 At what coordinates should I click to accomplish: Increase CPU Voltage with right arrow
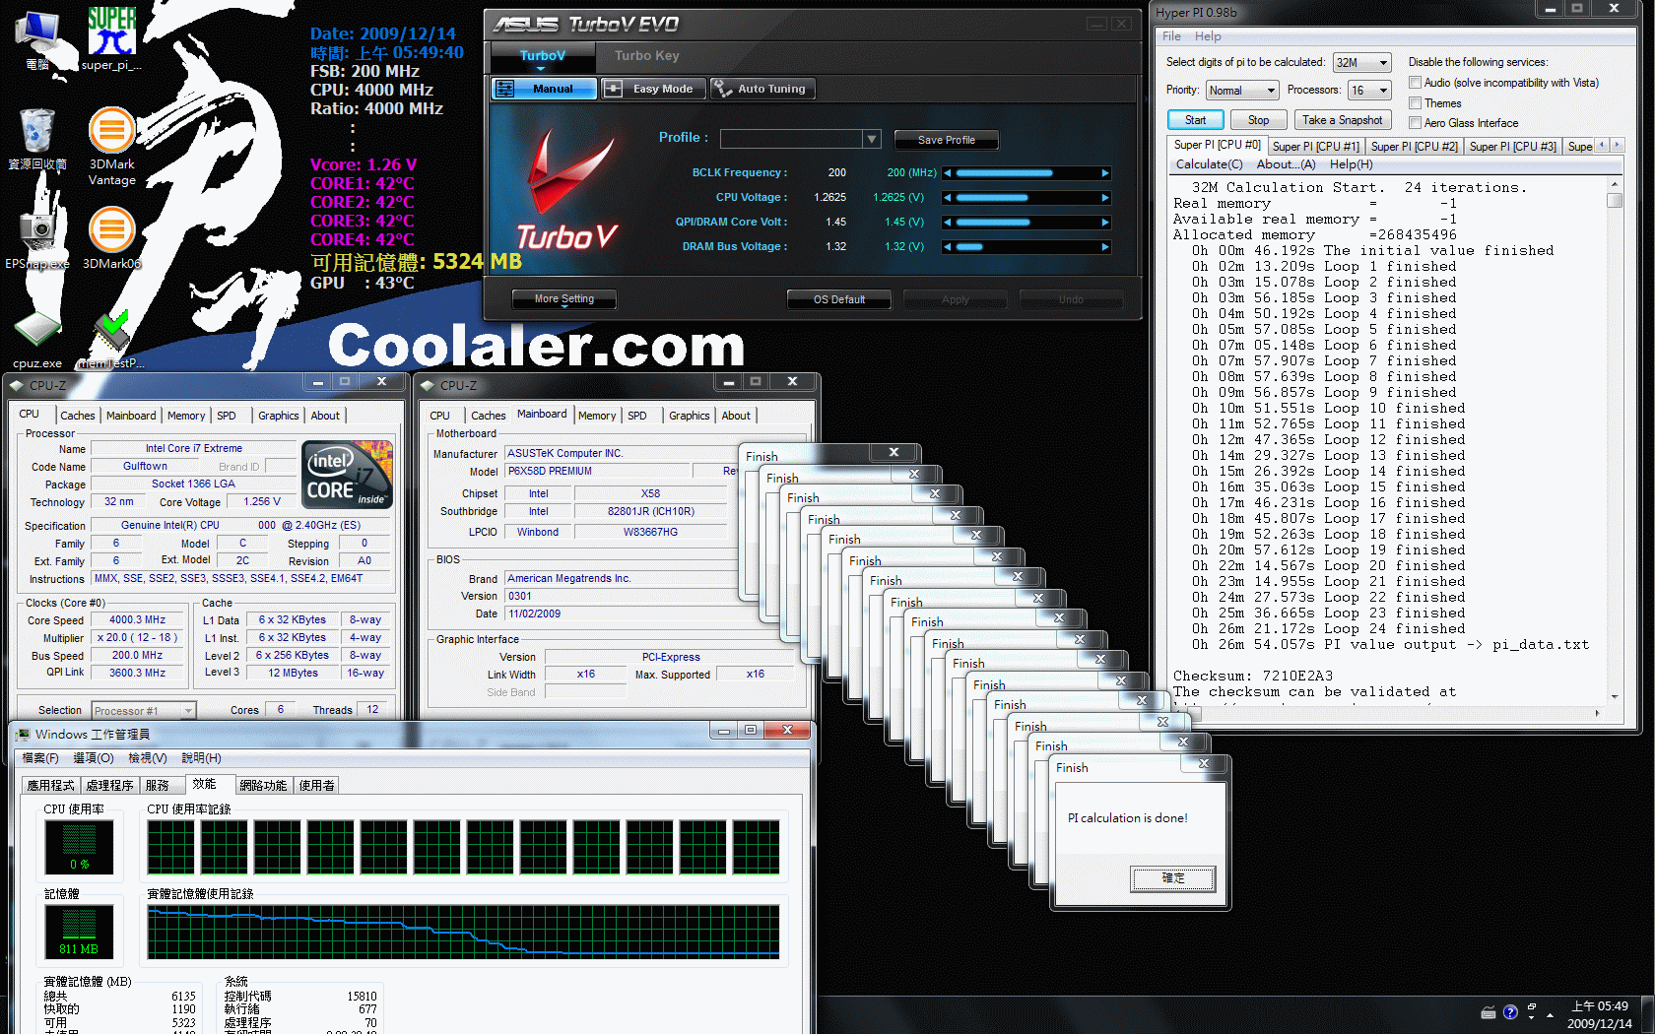point(1105,198)
